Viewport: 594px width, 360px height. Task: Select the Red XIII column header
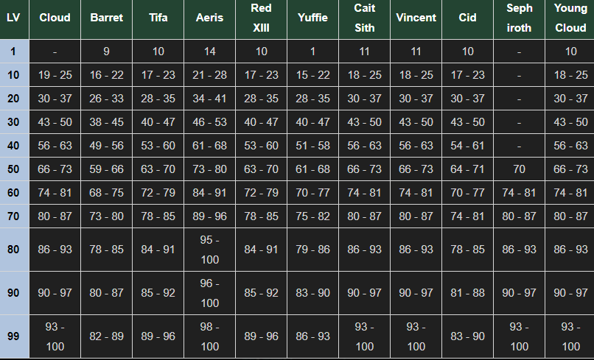point(262,18)
